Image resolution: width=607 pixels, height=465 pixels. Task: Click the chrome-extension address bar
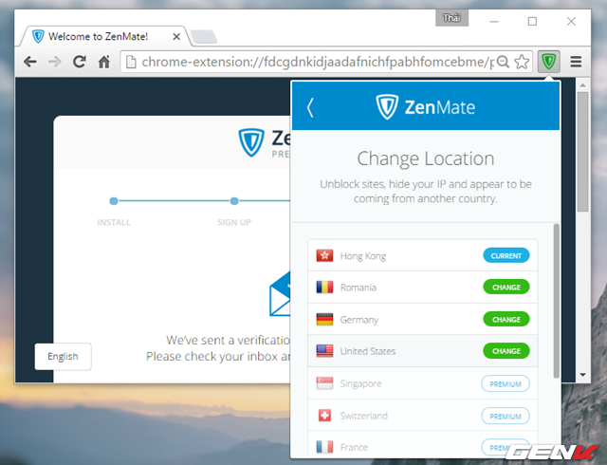pyautogui.click(x=313, y=62)
